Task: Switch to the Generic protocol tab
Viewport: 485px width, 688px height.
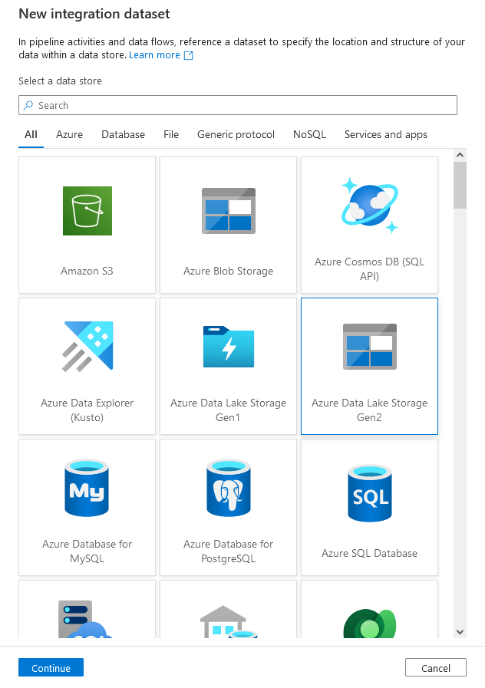Action: click(x=236, y=135)
